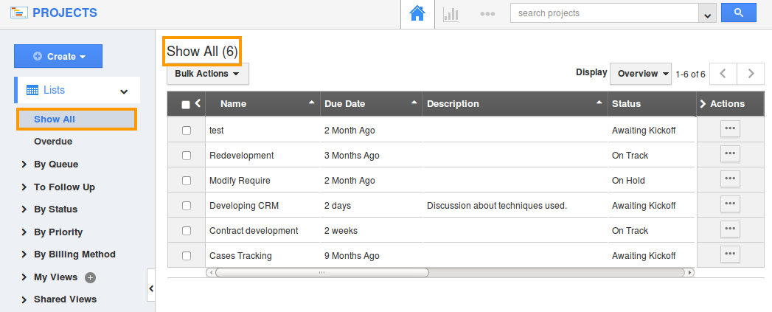Click the horizontal table scrollbar thumb
The height and width of the screenshot is (312, 772).
tap(322, 273)
